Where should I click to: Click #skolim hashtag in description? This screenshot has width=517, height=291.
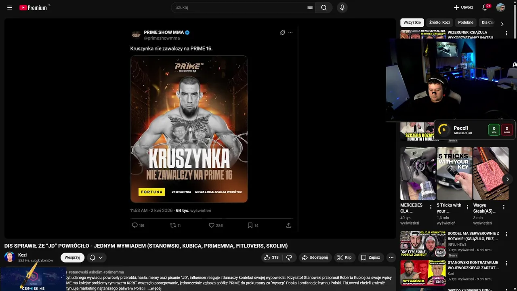pos(95,272)
